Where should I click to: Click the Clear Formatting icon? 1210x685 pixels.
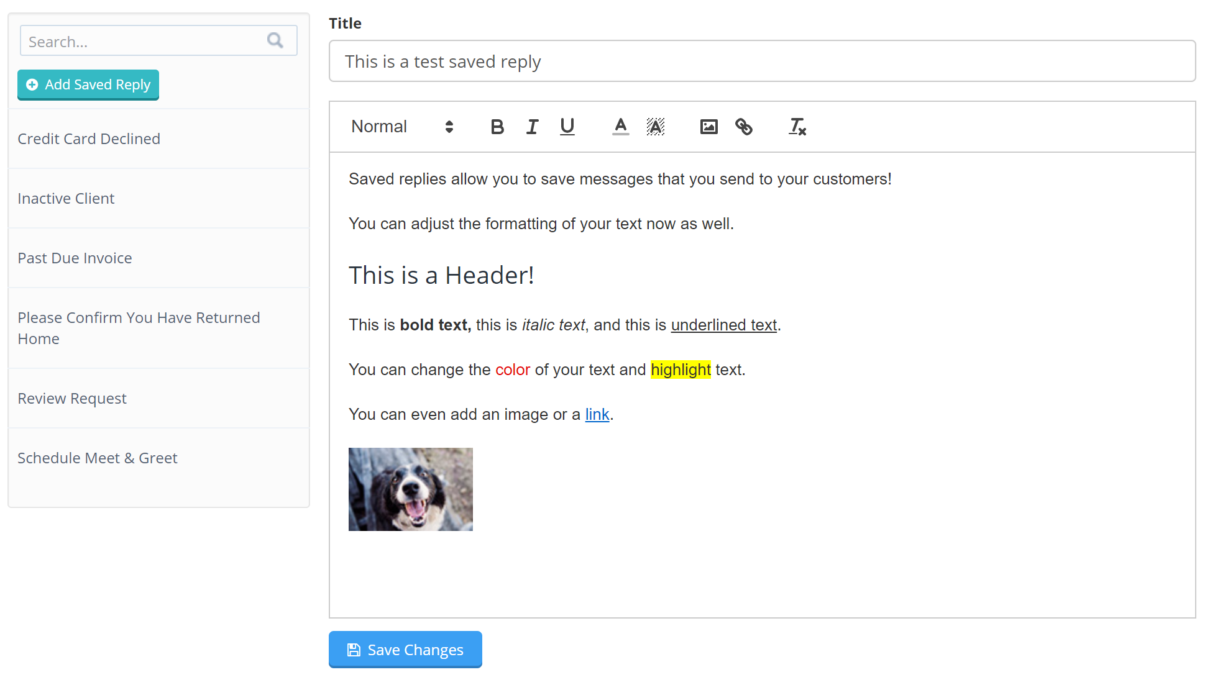[796, 127]
